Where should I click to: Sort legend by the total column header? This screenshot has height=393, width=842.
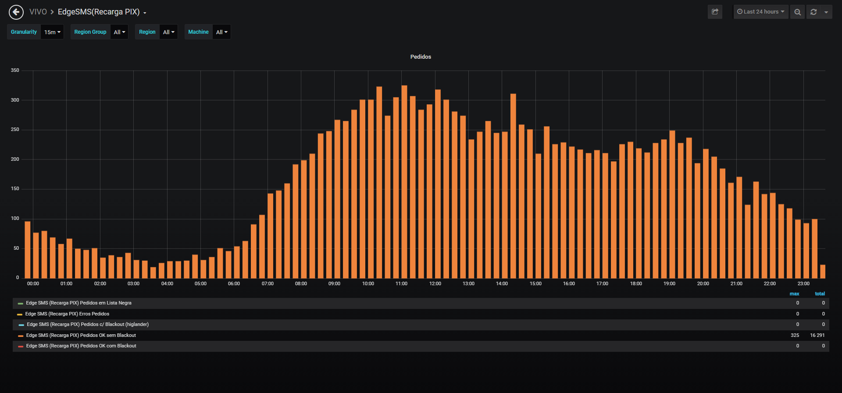pos(820,294)
